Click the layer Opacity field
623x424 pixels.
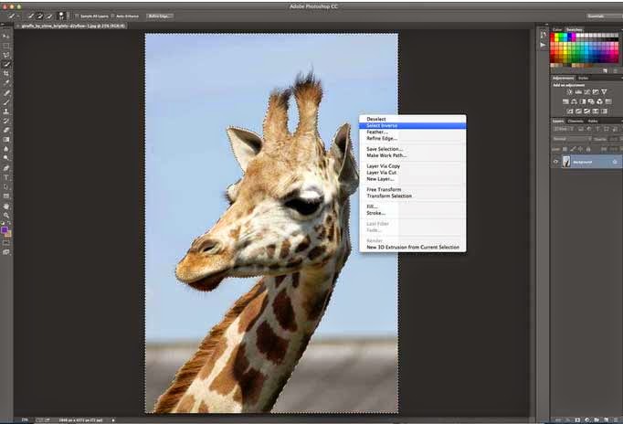[614, 139]
